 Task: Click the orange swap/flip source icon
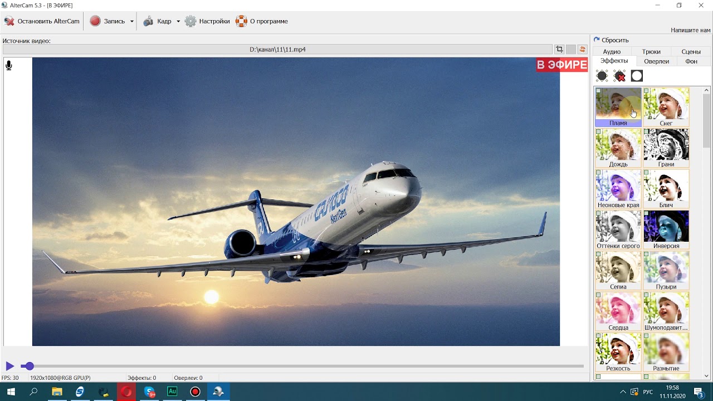coord(583,50)
